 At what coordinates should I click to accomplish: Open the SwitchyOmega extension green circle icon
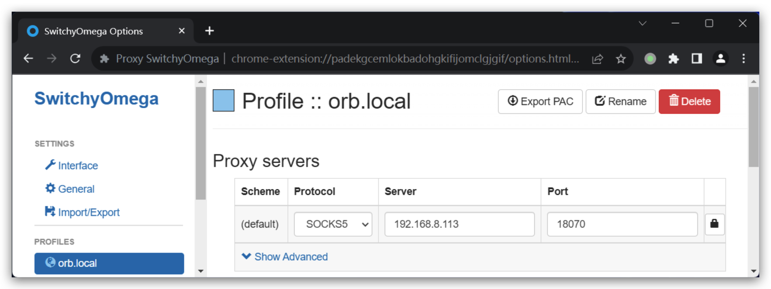point(650,59)
